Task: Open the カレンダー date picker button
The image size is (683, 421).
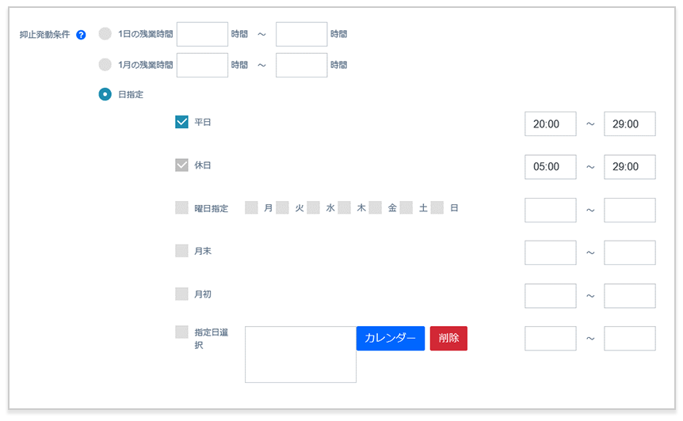Action: pyautogui.click(x=391, y=339)
